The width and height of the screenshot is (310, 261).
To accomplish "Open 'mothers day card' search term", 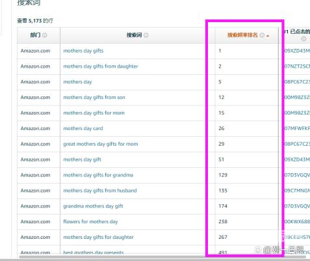I will 83,128.
